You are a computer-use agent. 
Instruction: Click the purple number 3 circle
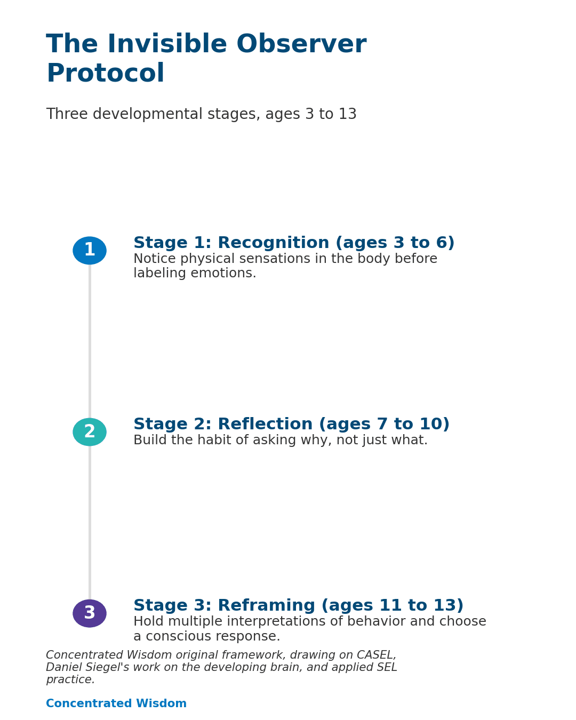[x=90, y=613]
